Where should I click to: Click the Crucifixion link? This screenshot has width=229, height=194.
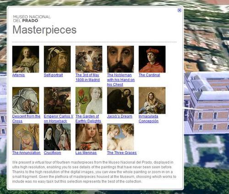coord(52,153)
